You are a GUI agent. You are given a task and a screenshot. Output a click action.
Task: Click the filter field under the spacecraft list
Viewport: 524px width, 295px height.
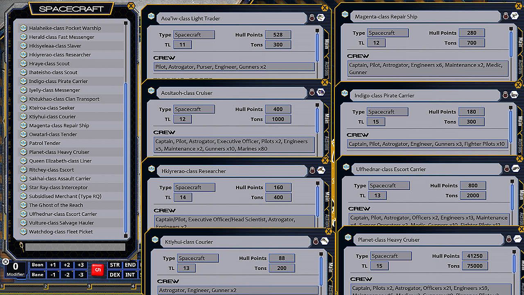click(x=75, y=247)
